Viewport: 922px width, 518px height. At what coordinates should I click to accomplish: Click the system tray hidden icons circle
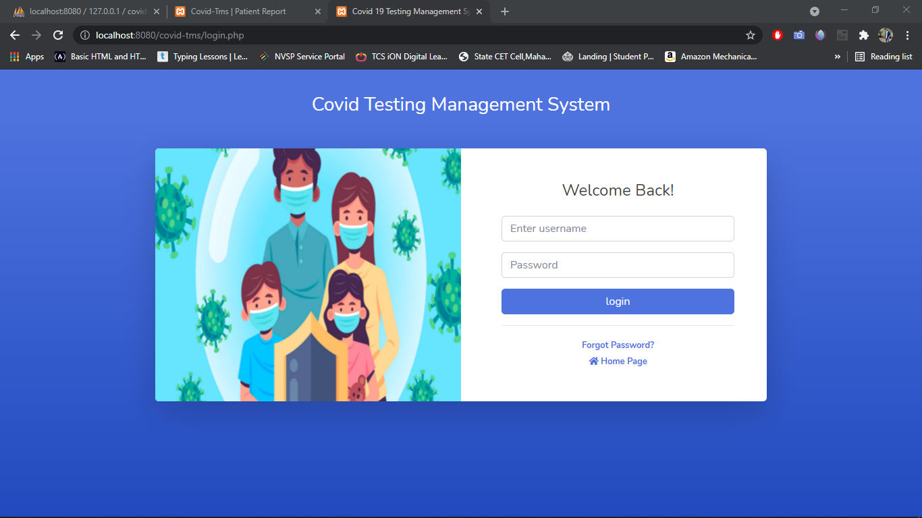814,11
